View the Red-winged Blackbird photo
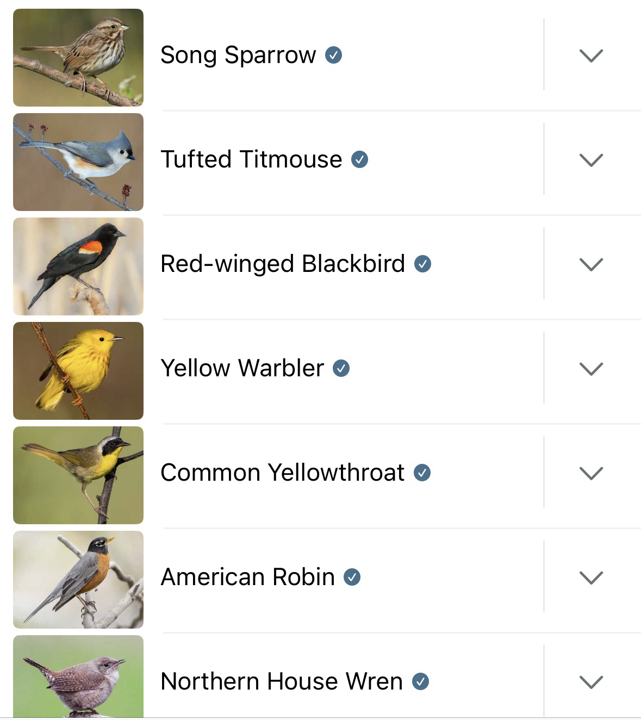This screenshot has width=641, height=720. point(78,266)
